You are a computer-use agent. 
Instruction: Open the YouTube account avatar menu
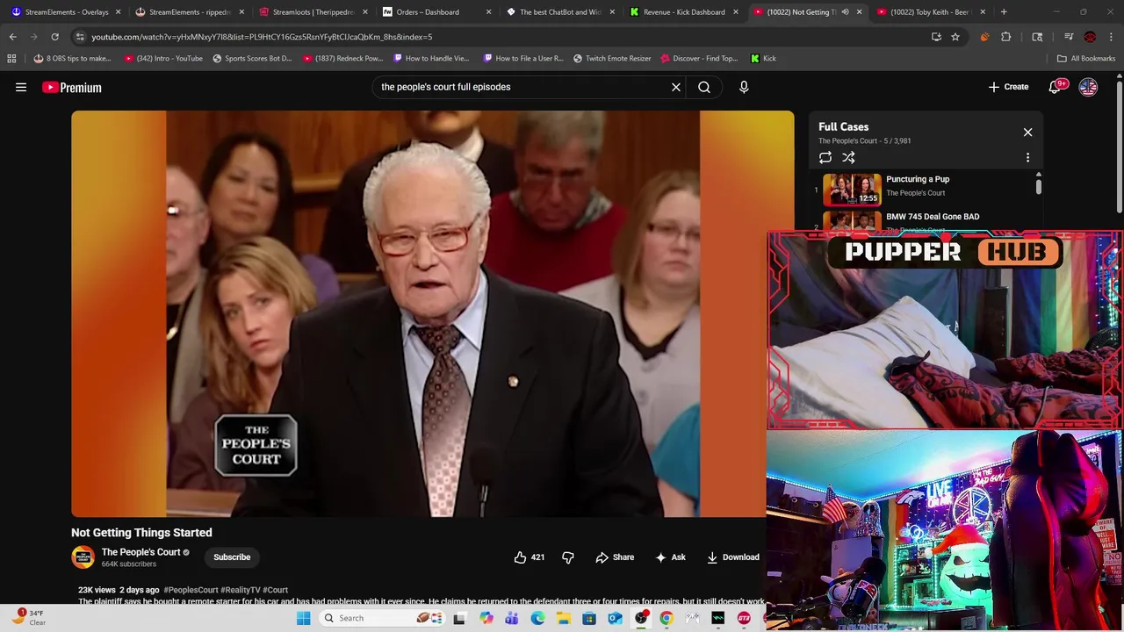click(x=1088, y=87)
